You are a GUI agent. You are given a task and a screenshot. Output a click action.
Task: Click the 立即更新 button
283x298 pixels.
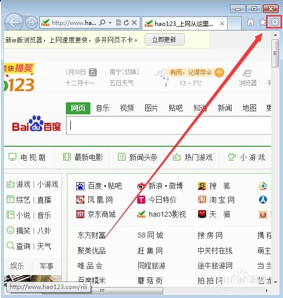point(164,39)
